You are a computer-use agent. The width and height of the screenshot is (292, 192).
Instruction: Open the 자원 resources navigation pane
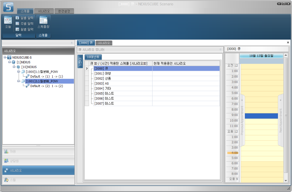tap(38, 151)
